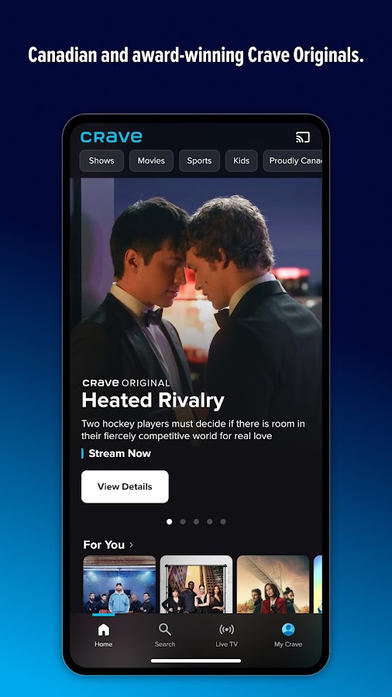Open first For You thumbnail
392x697 pixels.
[119, 584]
